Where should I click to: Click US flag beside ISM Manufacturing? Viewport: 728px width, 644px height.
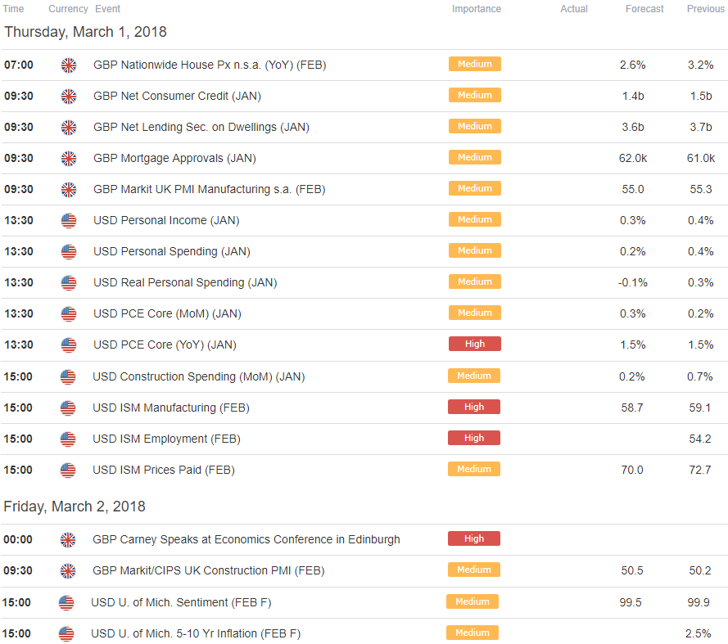68,408
